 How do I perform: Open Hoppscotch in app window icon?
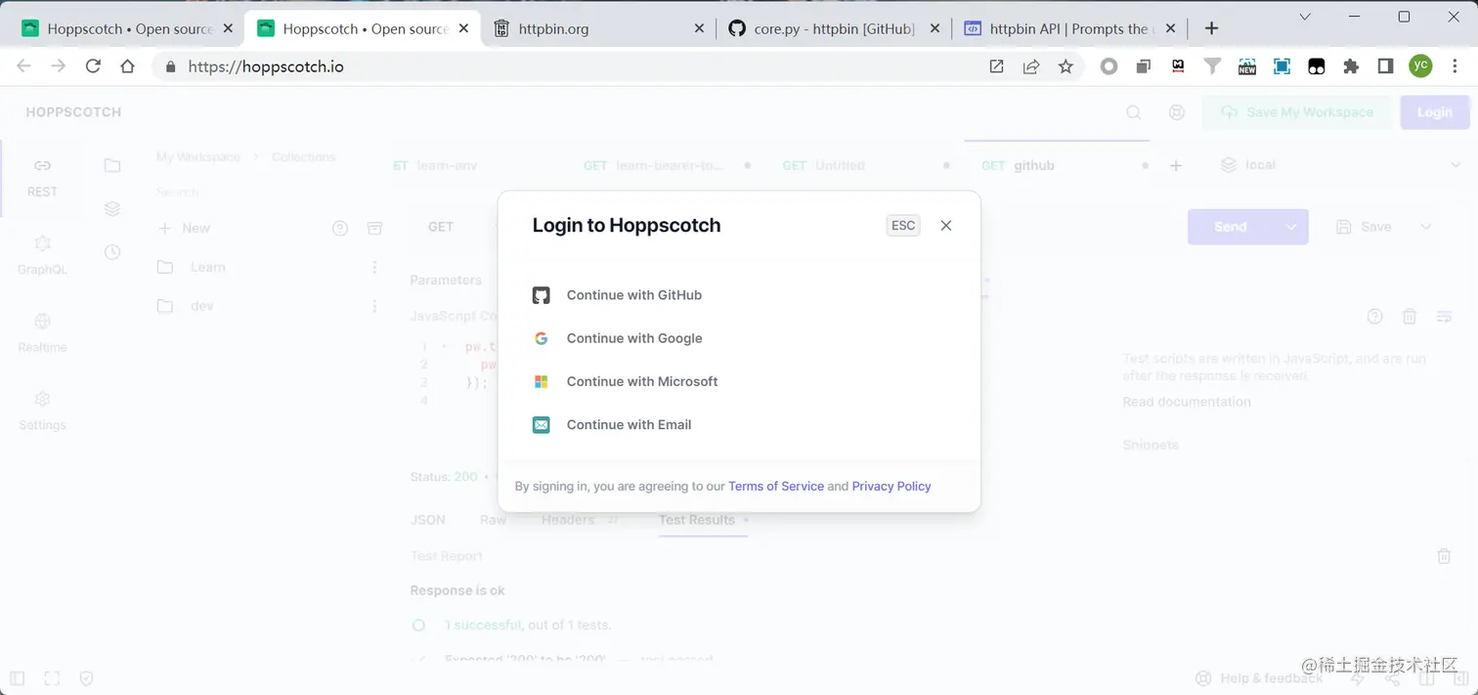(996, 66)
